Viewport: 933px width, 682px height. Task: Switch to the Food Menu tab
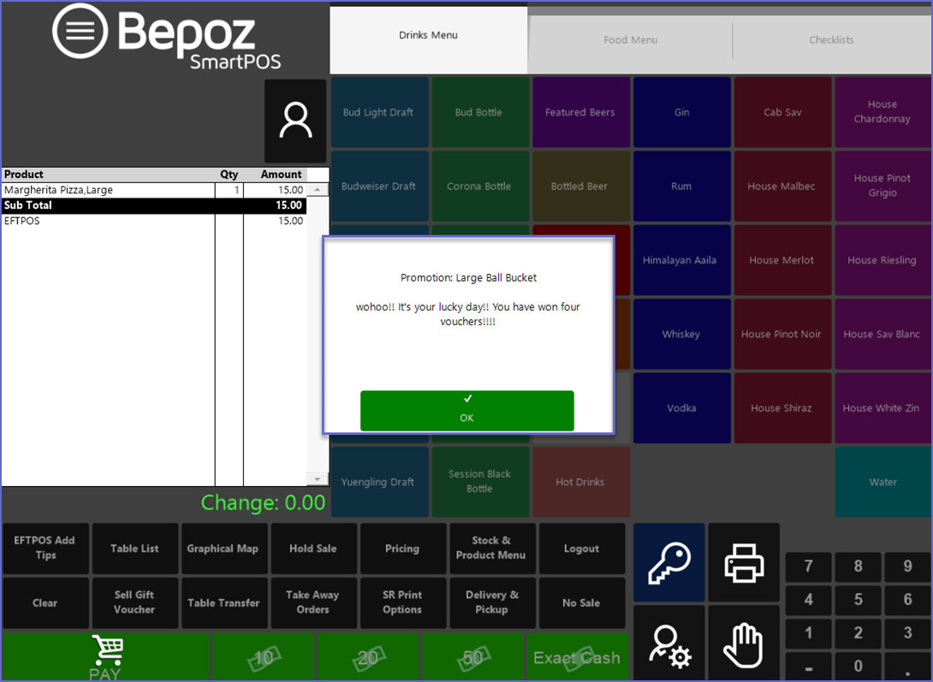tap(630, 40)
